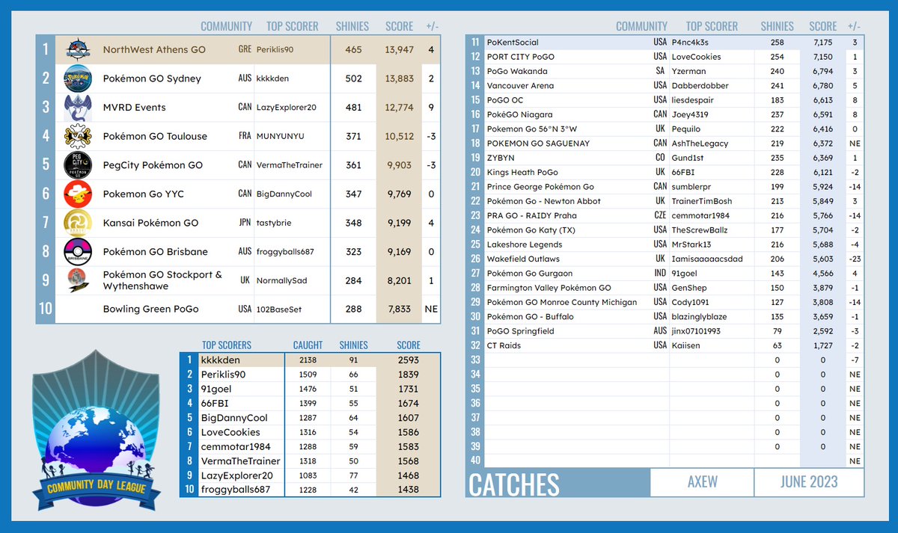
Task: Click Wakefield Outlaws community row
Action: [x=673, y=259]
